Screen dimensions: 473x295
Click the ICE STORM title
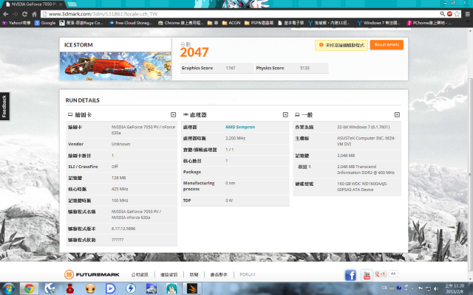pyautogui.click(x=78, y=45)
